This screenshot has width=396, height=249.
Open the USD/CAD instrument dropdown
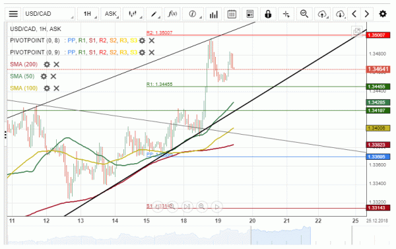point(49,14)
